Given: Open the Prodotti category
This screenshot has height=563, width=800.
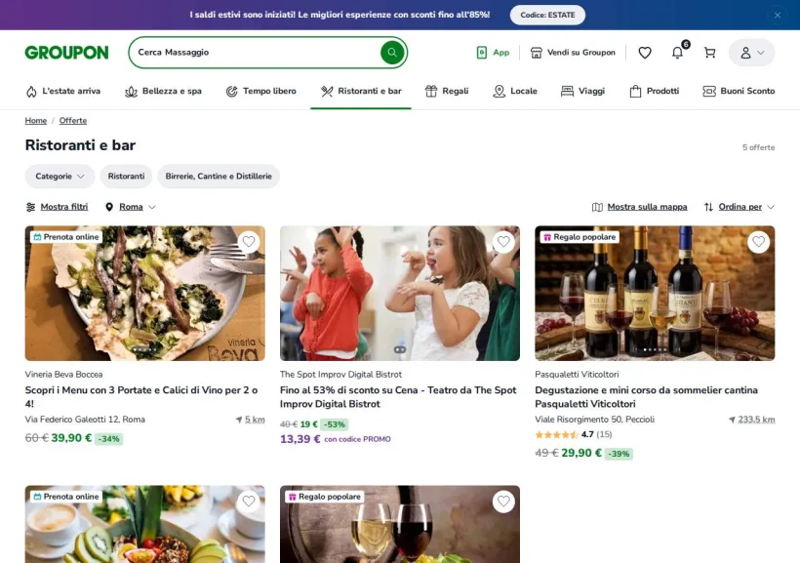Looking at the screenshot, I should (654, 91).
